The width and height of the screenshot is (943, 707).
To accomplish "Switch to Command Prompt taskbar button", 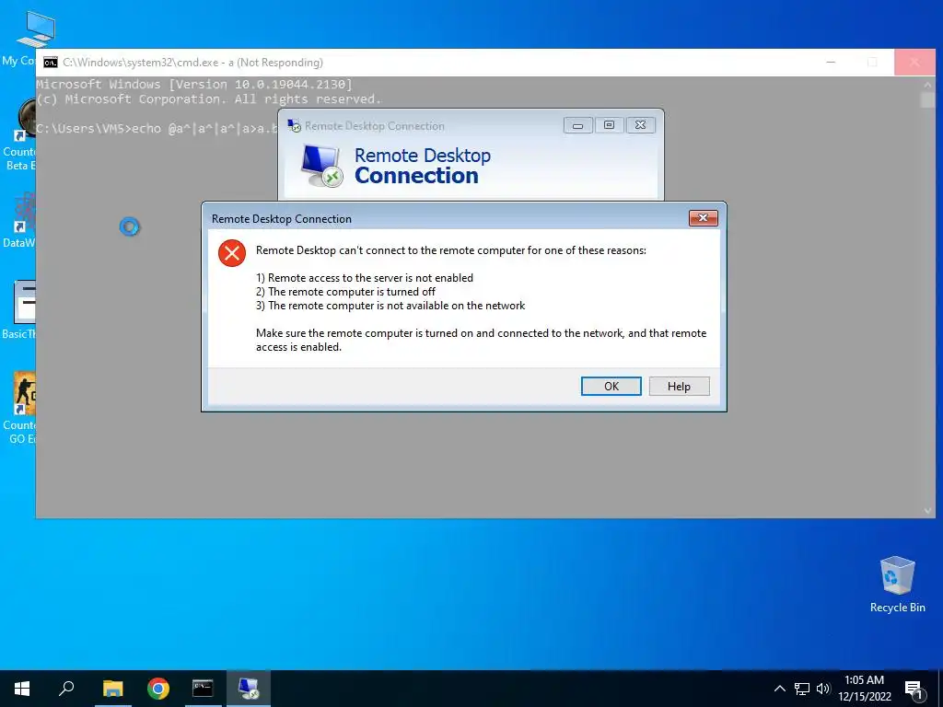I will 203,689.
